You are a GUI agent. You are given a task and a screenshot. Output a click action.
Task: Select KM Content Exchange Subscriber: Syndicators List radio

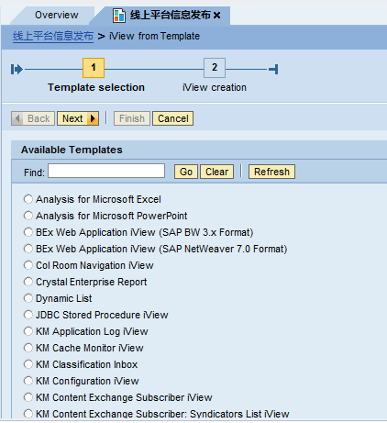point(28,414)
